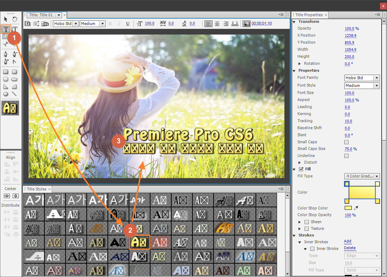
Task: Click the Color Stop Color swatch
Action: click(x=348, y=208)
